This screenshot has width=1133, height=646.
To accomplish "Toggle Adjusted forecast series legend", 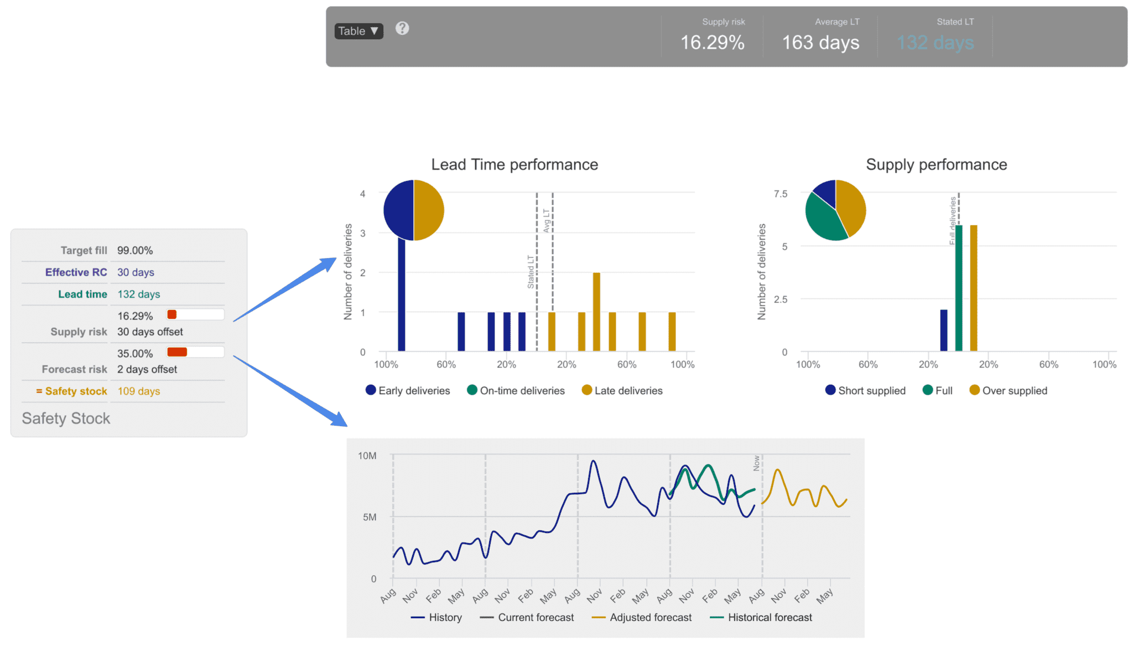I will (642, 617).
